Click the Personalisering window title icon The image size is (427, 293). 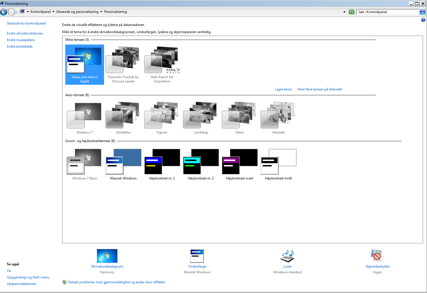[2, 3]
